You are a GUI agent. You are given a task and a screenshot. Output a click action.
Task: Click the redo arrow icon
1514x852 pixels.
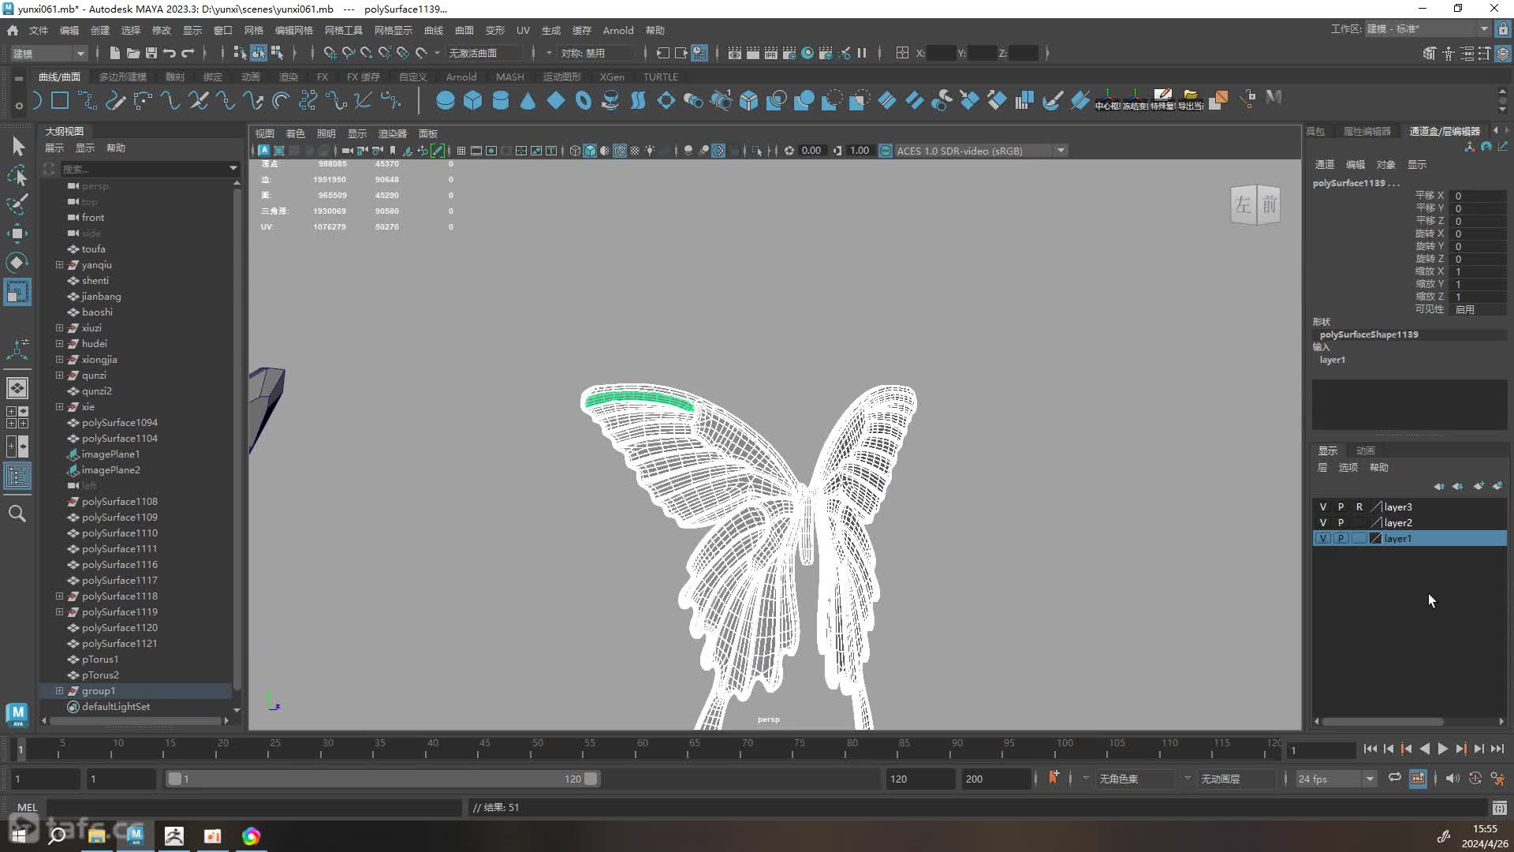(x=188, y=53)
